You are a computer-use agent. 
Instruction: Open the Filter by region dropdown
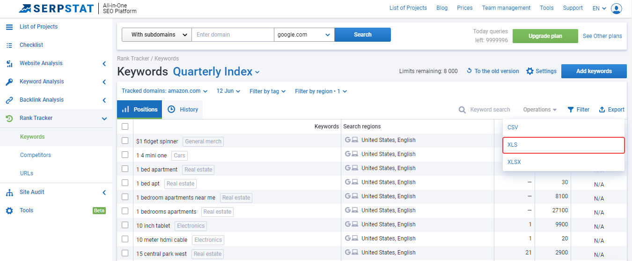(321, 91)
